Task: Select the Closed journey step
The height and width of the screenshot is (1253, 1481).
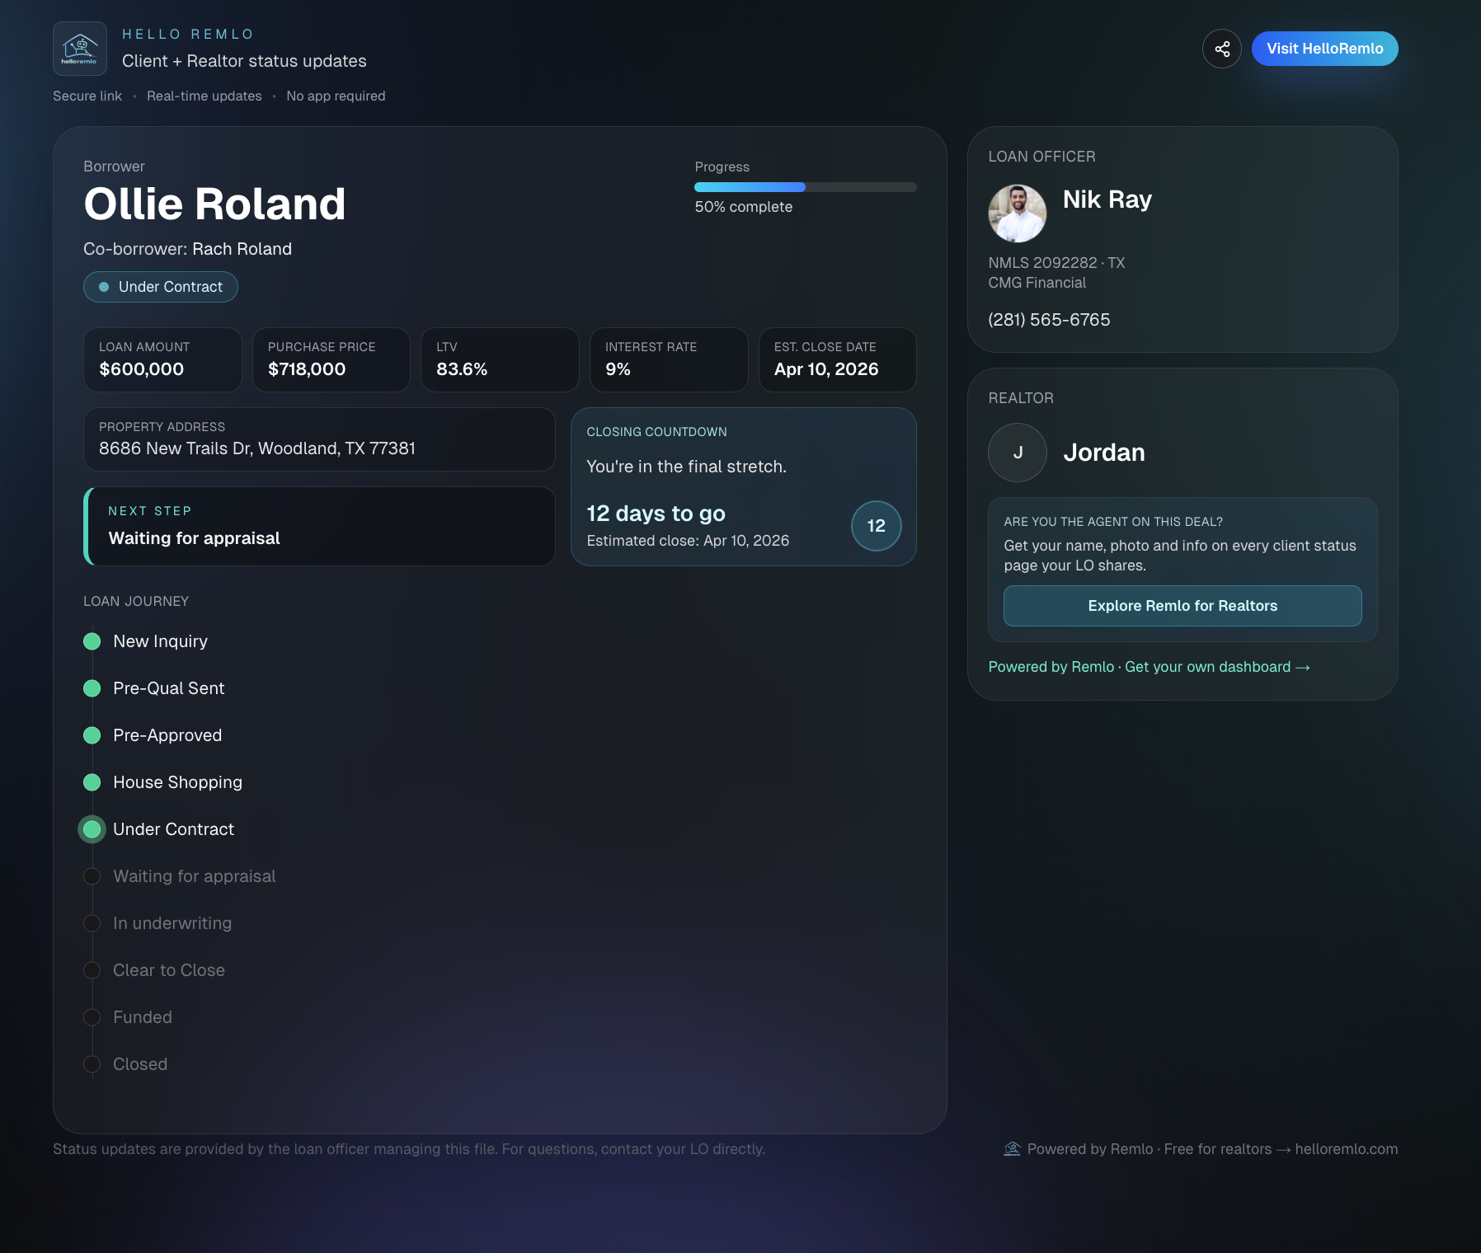Action: tap(139, 1064)
